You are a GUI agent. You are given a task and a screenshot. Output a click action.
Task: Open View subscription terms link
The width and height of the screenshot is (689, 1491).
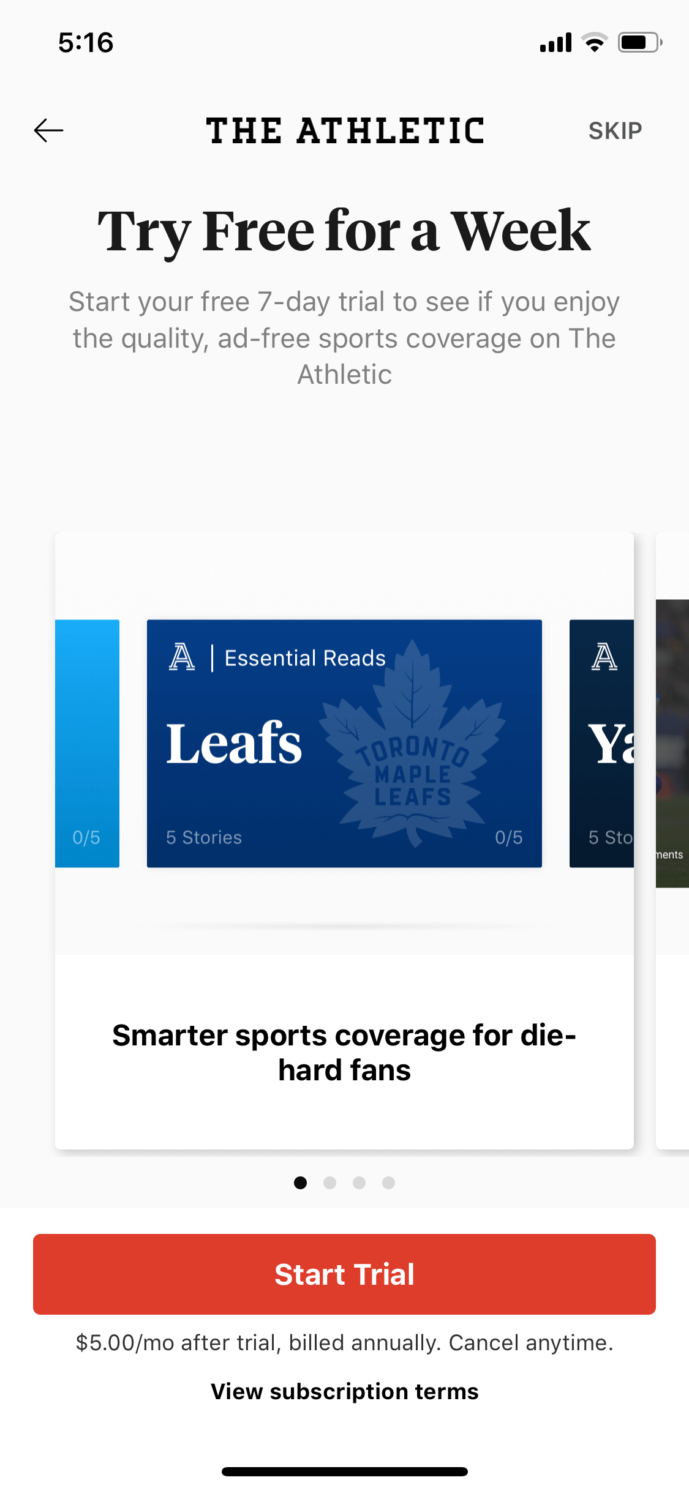(x=344, y=1391)
